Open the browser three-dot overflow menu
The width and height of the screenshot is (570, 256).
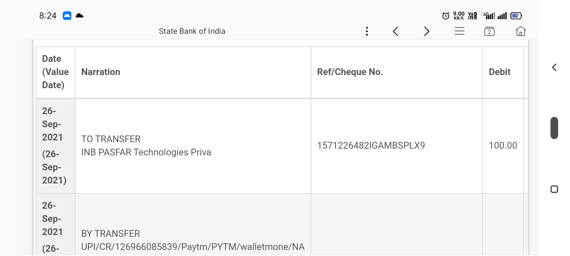[367, 31]
